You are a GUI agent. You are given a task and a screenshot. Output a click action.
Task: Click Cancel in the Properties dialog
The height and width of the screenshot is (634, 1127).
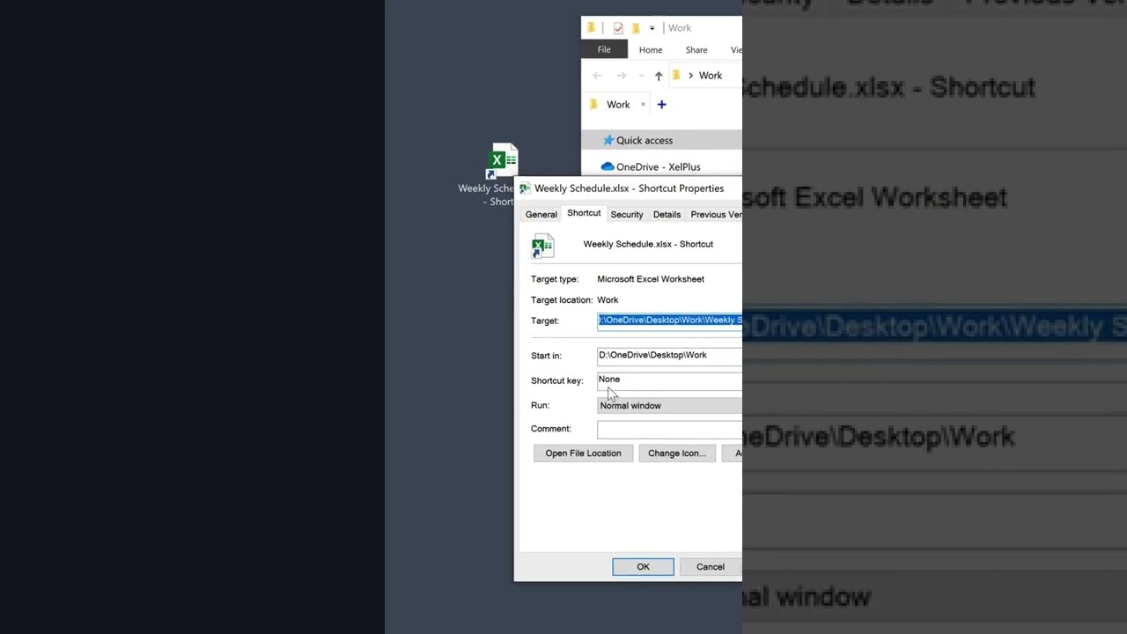(711, 567)
